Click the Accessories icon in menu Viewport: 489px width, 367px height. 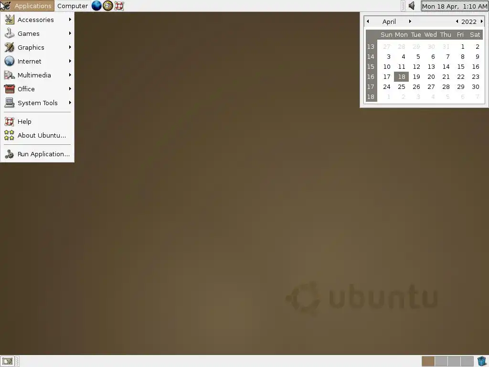point(10,20)
